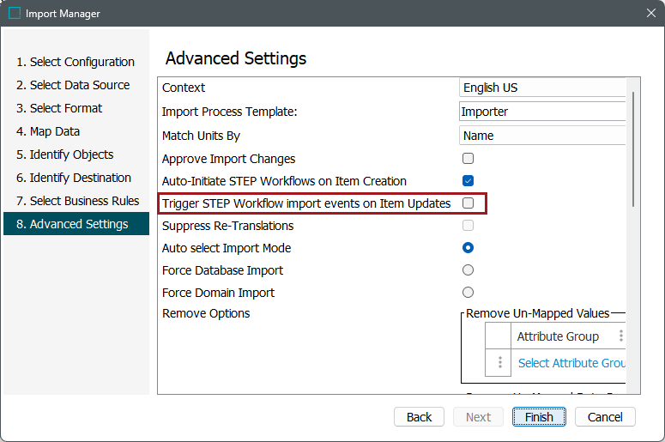The height and width of the screenshot is (442, 665).
Task: Choose Force Database Import option
Action: point(469,270)
